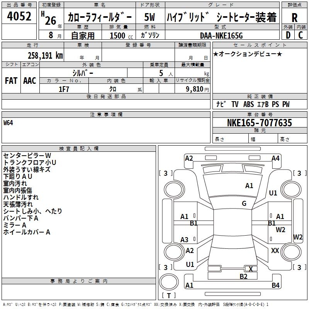Select the vehicle history value 自家用
Image resolution: width=309 pixels, height=309 pixels.
[83, 36]
